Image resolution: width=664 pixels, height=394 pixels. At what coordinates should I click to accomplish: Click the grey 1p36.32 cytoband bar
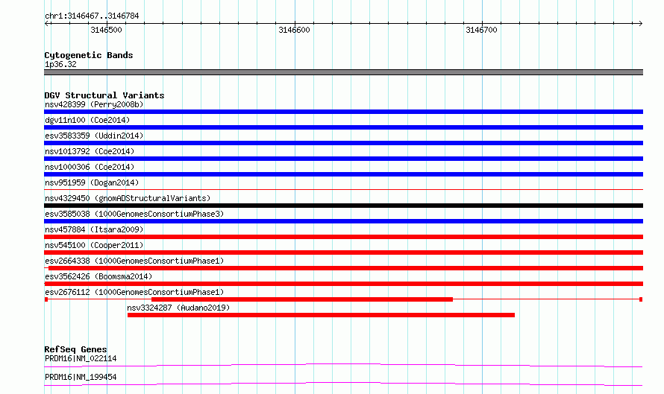[343, 72]
